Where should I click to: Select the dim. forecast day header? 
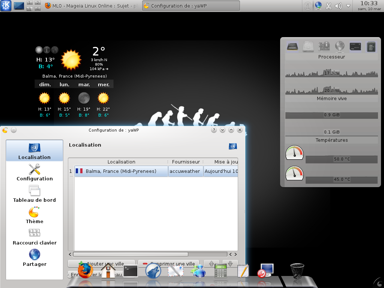click(x=45, y=84)
